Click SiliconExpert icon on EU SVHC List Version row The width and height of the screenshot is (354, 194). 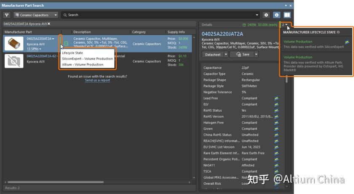pos(276,147)
